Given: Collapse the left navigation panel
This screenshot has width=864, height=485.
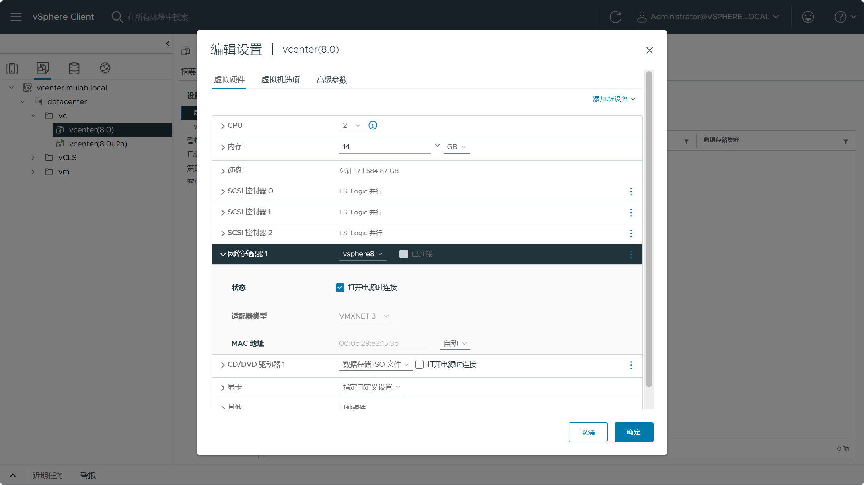Looking at the screenshot, I should click(168, 43).
